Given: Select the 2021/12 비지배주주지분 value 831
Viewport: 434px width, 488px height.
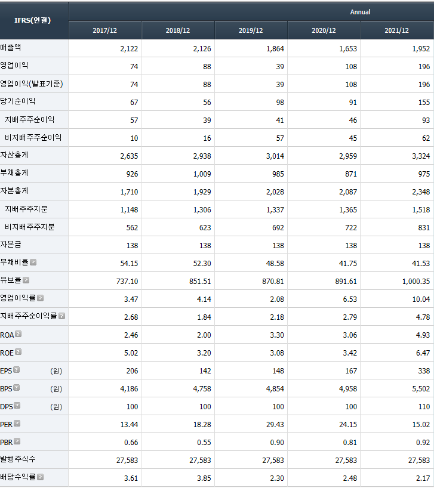Looking at the screenshot, I should pos(424,228).
